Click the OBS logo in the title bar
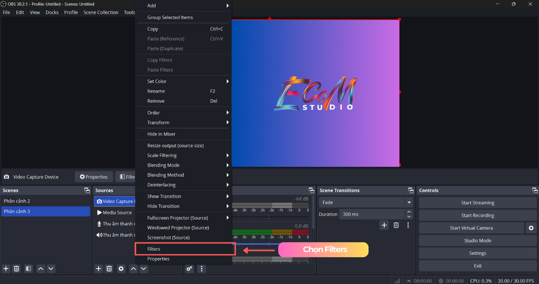 (4, 4)
